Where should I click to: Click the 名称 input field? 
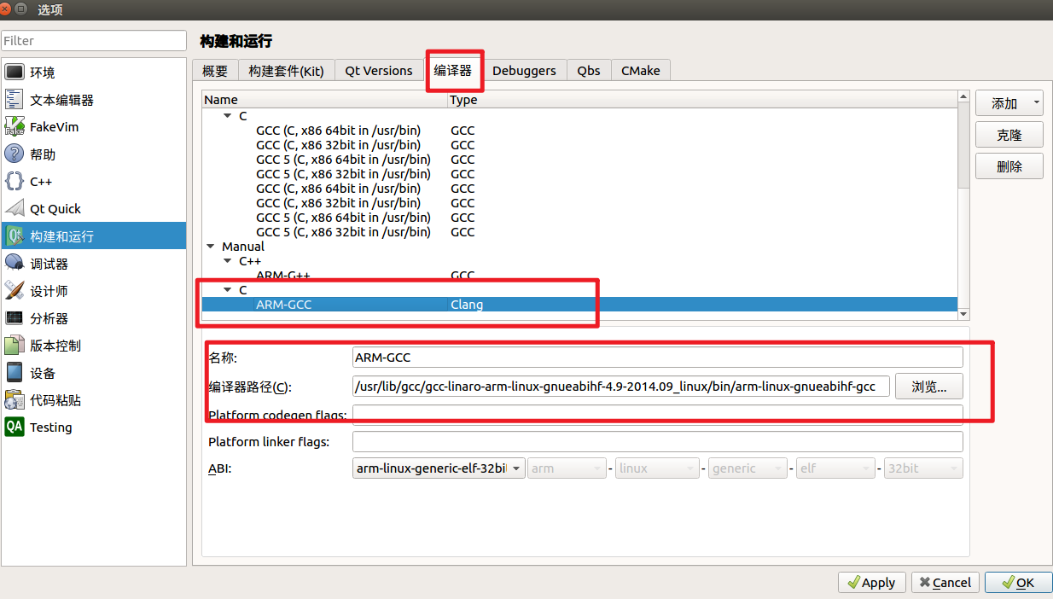[x=657, y=358]
